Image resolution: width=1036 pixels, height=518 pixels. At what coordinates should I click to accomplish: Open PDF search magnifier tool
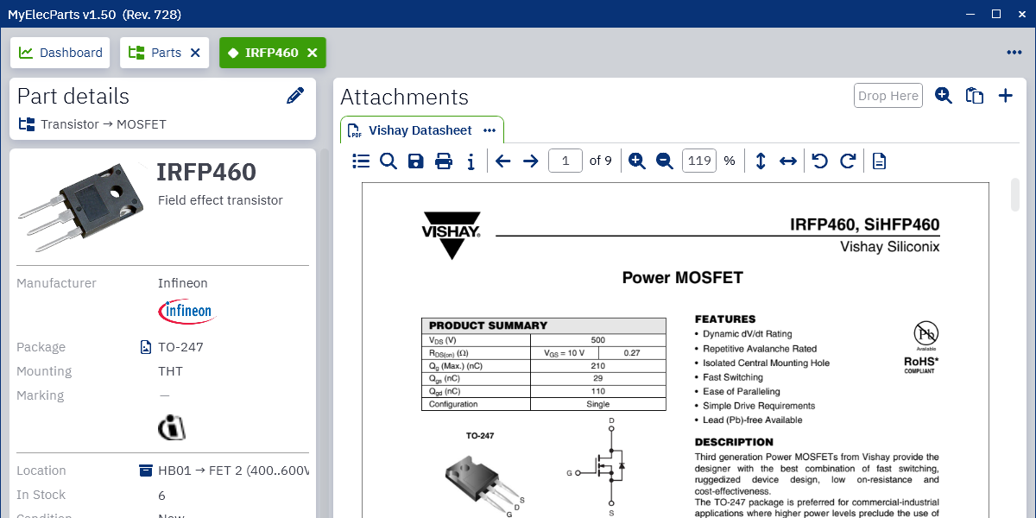tap(388, 161)
